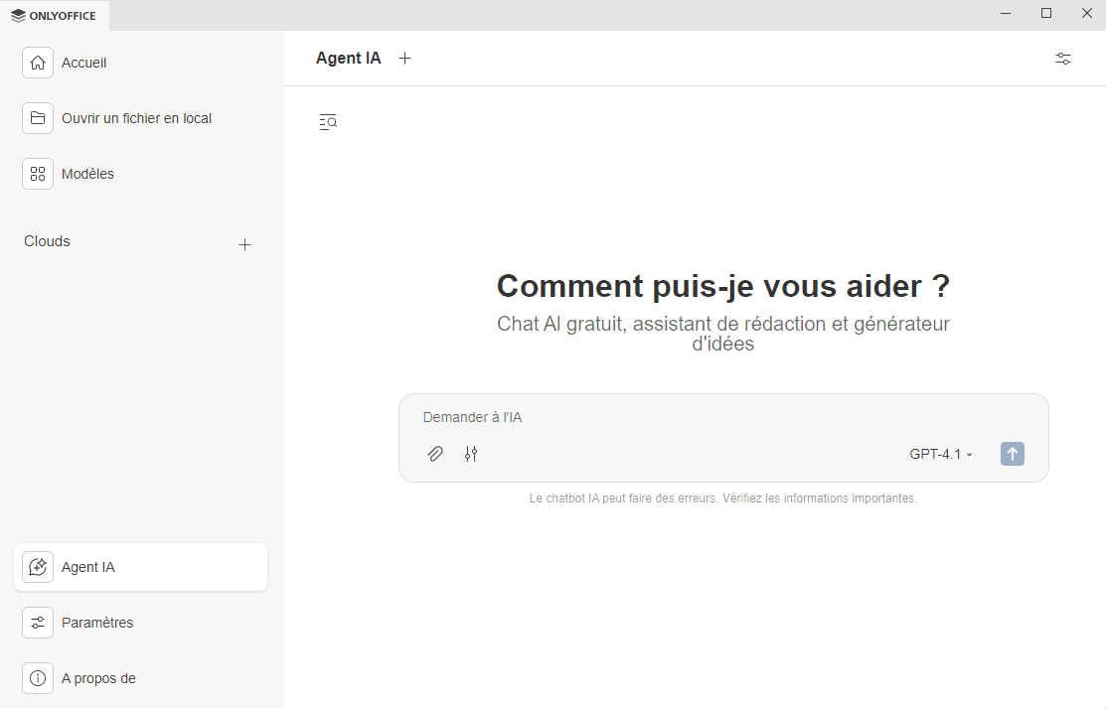The width and height of the screenshot is (1106, 708).
Task: Open the Modèles menu item
Action: coord(87,173)
